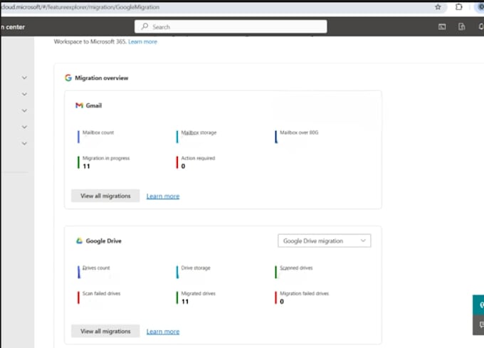Screen dimensions: 484x348
Task: Expand the first sidebar chevron
Action: 24,78
